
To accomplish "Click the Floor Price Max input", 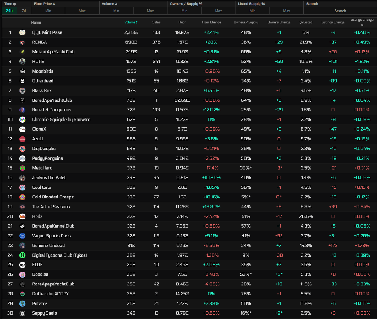I will 82,11.
